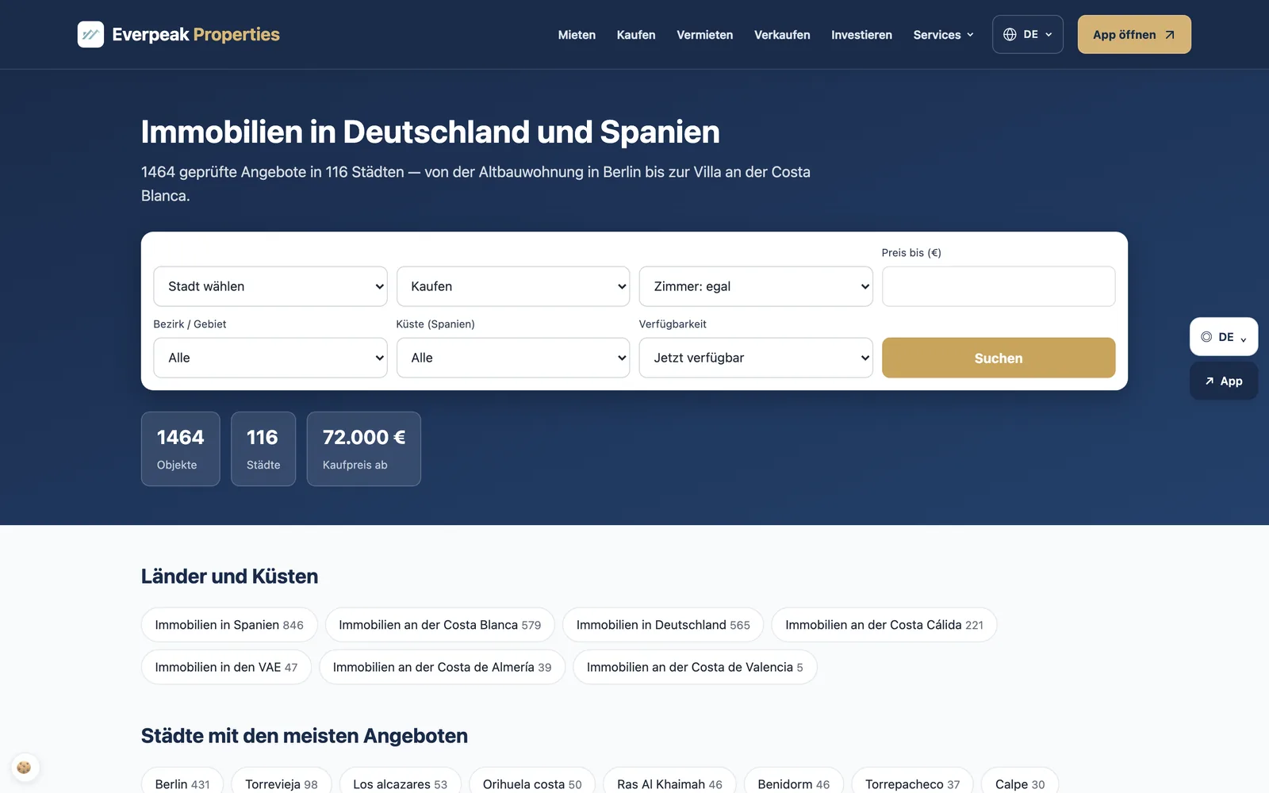Open the Mieten menu item
The height and width of the screenshot is (793, 1269).
(x=577, y=35)
